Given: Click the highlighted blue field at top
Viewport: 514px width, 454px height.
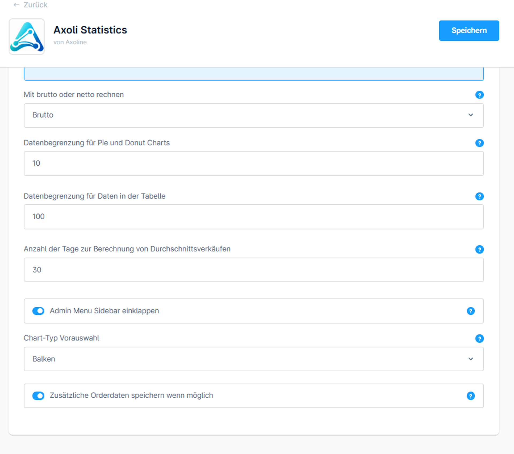Looking at the screenshot, I should coord(254,74).
